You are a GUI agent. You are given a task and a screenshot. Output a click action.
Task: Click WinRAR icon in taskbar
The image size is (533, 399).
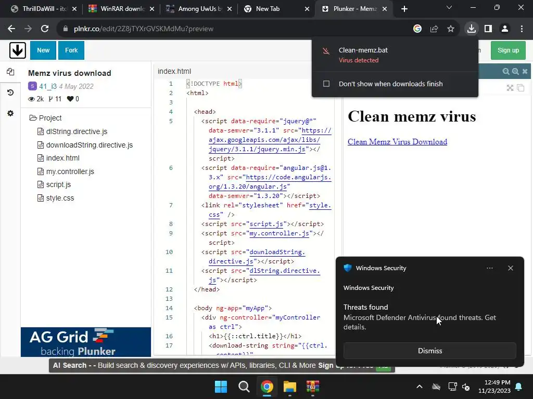(x=313, y=387)
